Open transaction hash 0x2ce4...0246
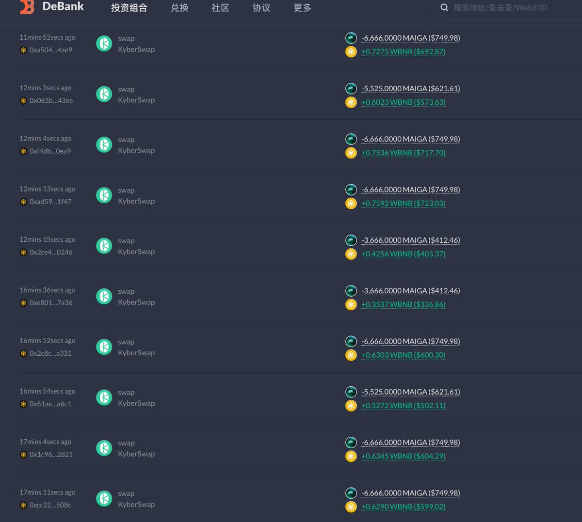582x522 pixels. tap(51, 252)
